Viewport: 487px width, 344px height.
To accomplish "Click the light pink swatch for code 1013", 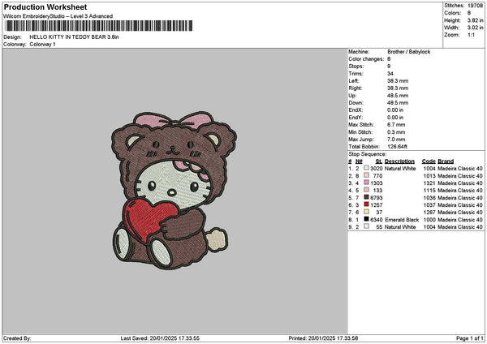I will [367, 175].
